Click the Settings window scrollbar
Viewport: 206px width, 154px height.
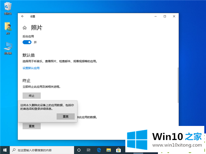coord(178,85)
